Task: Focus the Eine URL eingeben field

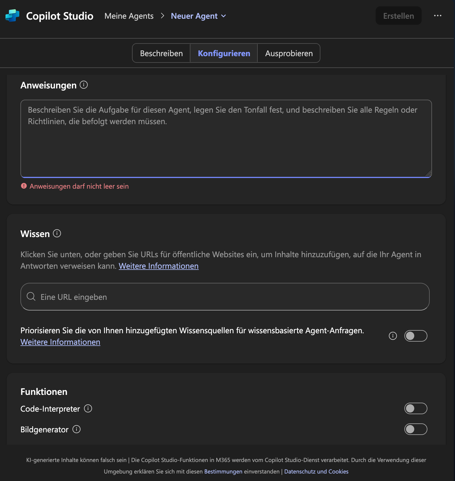Action: point(230,297)
